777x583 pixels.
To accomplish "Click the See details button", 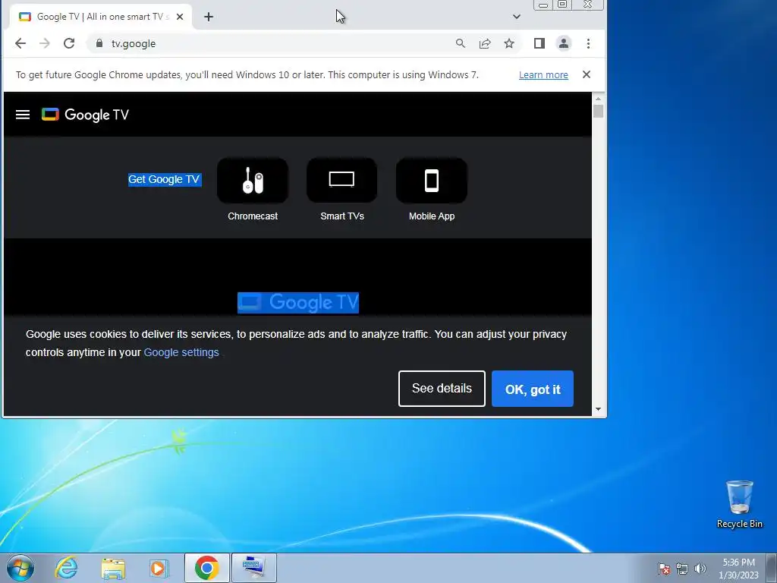I will pyautogui.click(x=442, y=389).
